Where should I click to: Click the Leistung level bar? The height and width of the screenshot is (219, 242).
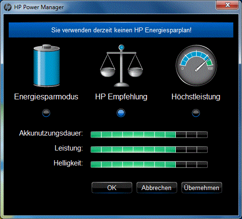pyautogui.click(x=149, y=150)
